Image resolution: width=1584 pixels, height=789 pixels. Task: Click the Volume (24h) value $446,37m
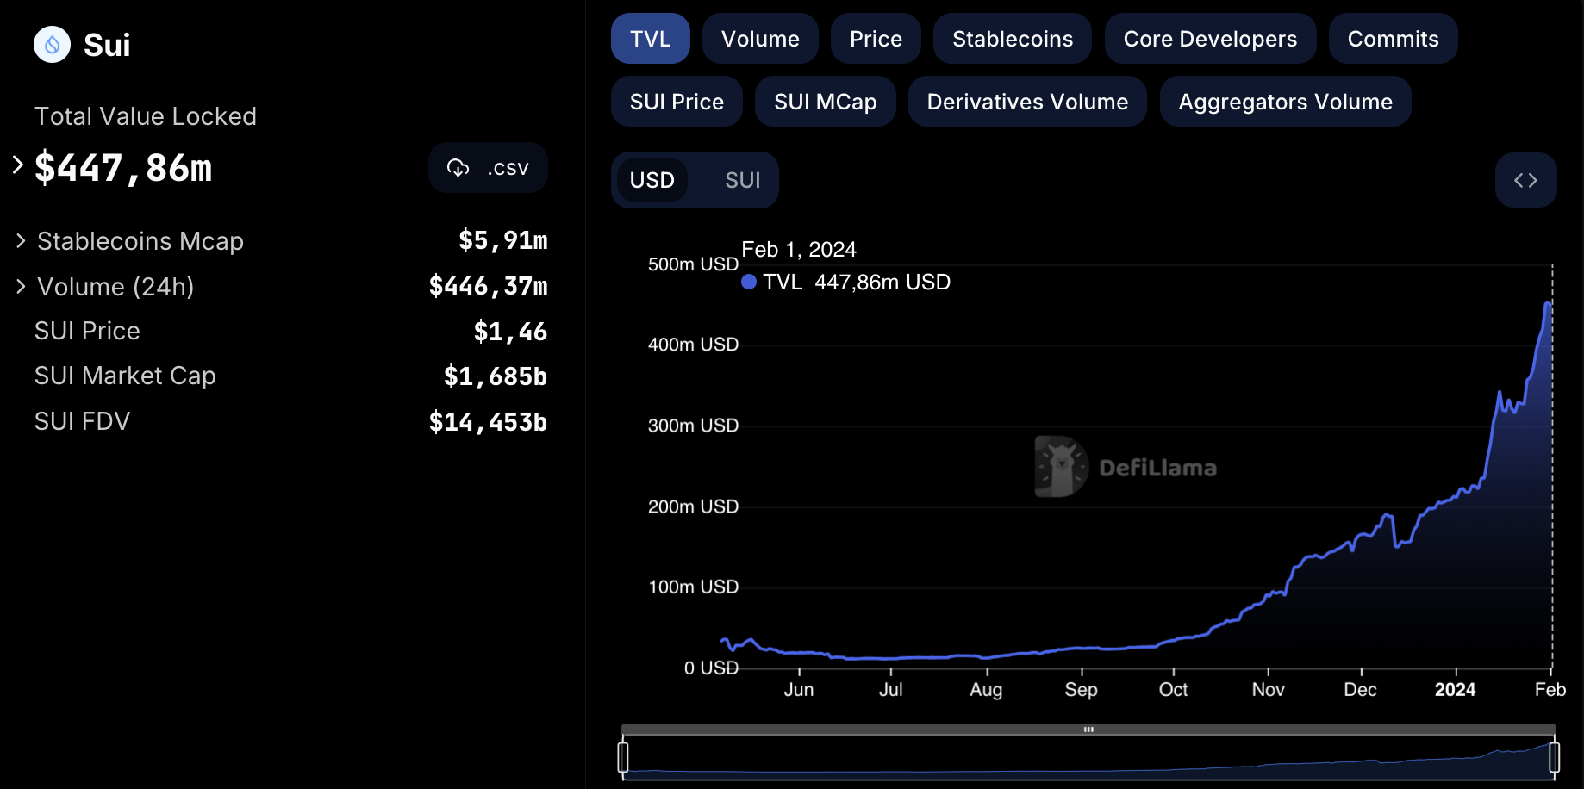[488, 286]
